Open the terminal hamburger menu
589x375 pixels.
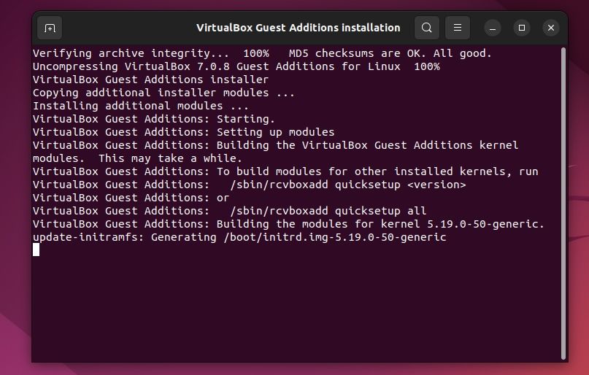point(458,28)
